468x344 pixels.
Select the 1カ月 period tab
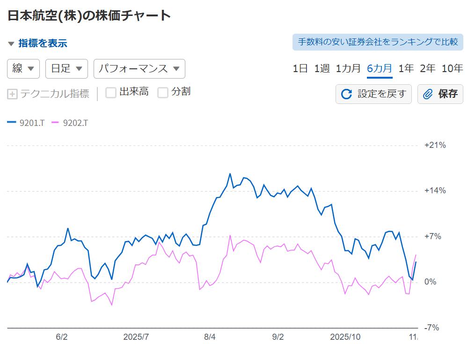(348, 69)
